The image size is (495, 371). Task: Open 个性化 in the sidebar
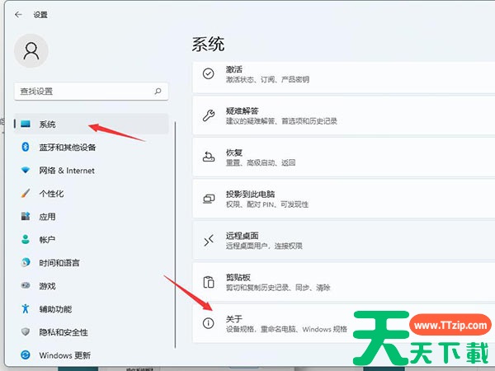[x=92, y=194]
